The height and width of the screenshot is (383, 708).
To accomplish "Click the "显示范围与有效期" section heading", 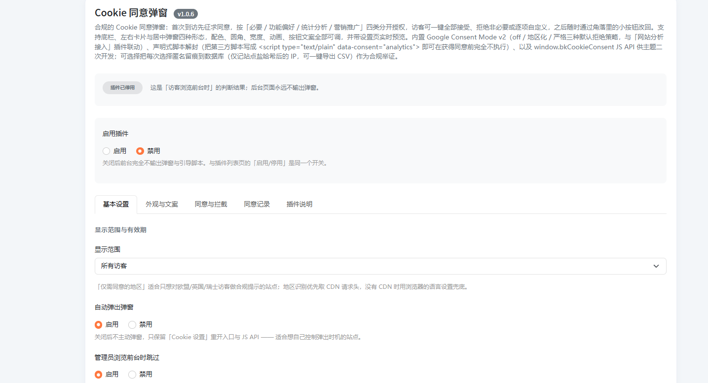I will (120, 230).
